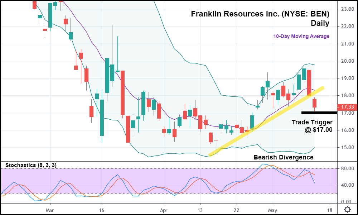358x215 pixels.
Task: Select the "@ $17.00" annotation text
Action: 319,130
